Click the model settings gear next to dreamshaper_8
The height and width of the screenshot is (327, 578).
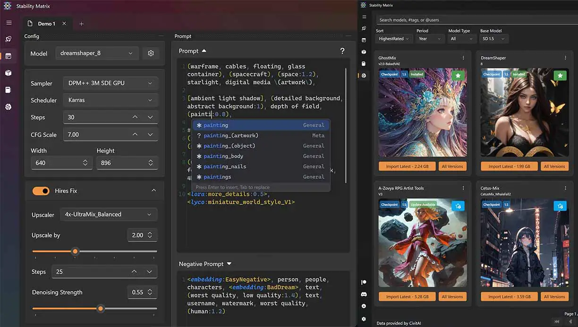(151, 53)
